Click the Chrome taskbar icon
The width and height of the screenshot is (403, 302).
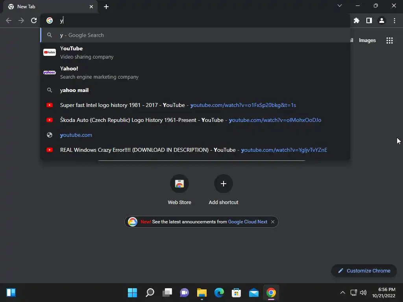pos(271,293)
